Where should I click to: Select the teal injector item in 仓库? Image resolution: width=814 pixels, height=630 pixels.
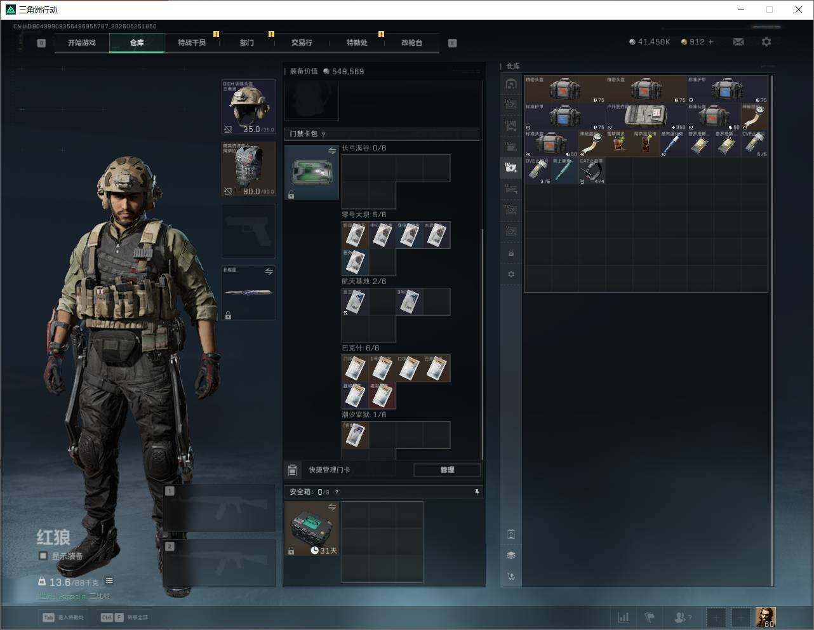tap(565, 171)
